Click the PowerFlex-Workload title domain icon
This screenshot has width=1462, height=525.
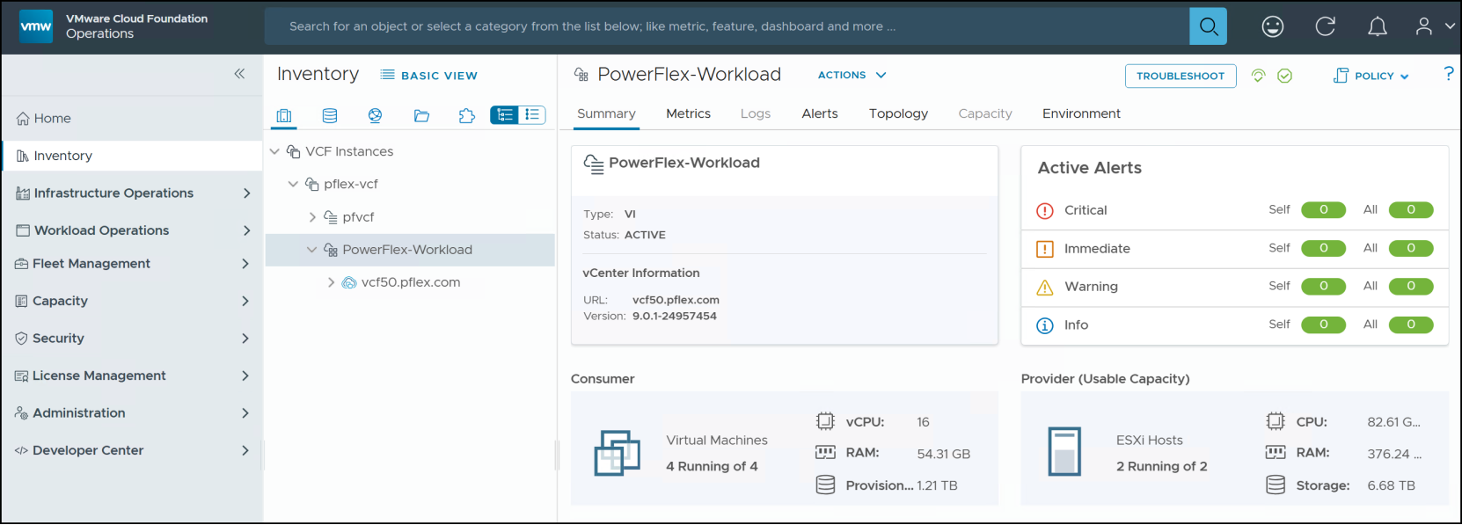[x=581, y=75]
